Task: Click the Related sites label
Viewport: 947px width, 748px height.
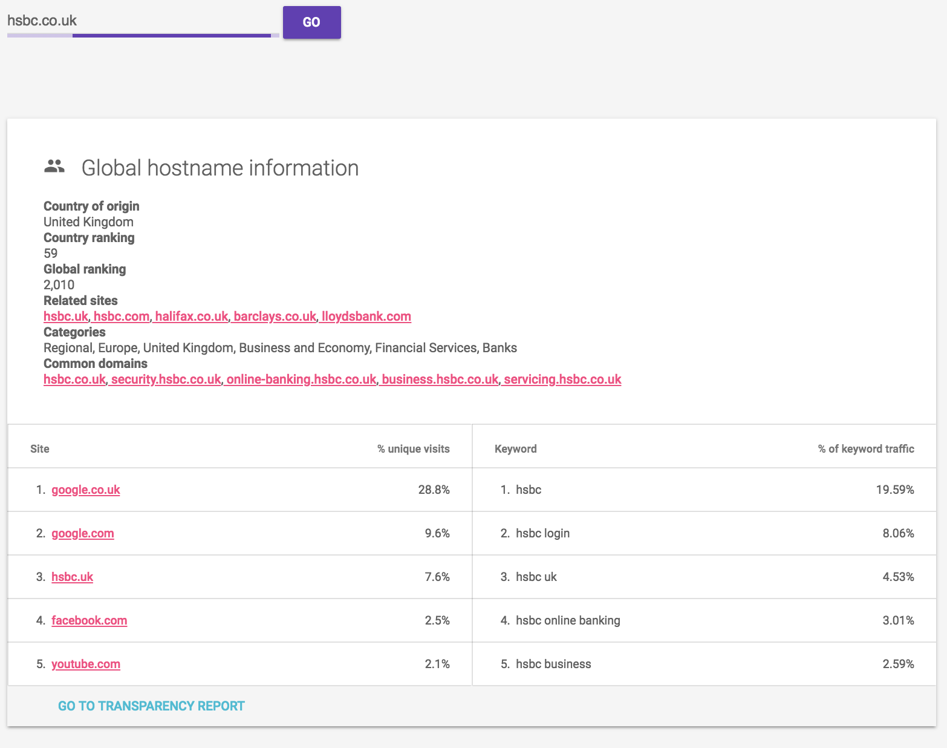Action: (80, 301)
